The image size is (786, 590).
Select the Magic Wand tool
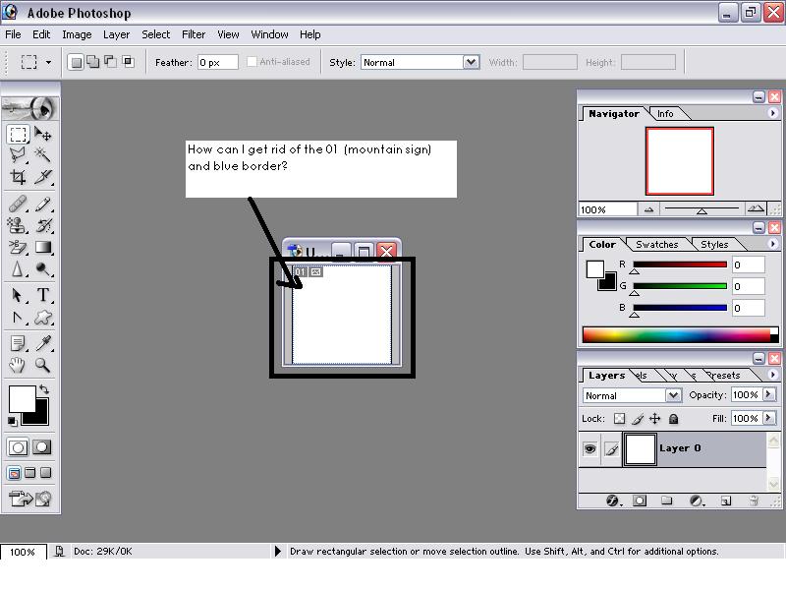[43, 155]
